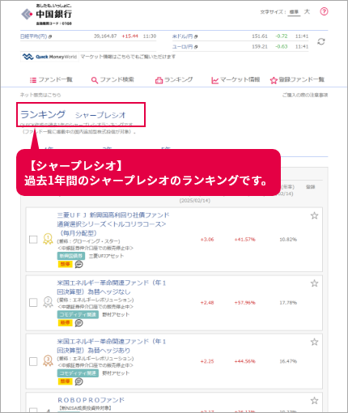The width and height of the screenshot is (348, 413).
Task: Open 三菱UFJ 新興国高利回り社債ファンド fund page
Action: [x=113, y=224]
